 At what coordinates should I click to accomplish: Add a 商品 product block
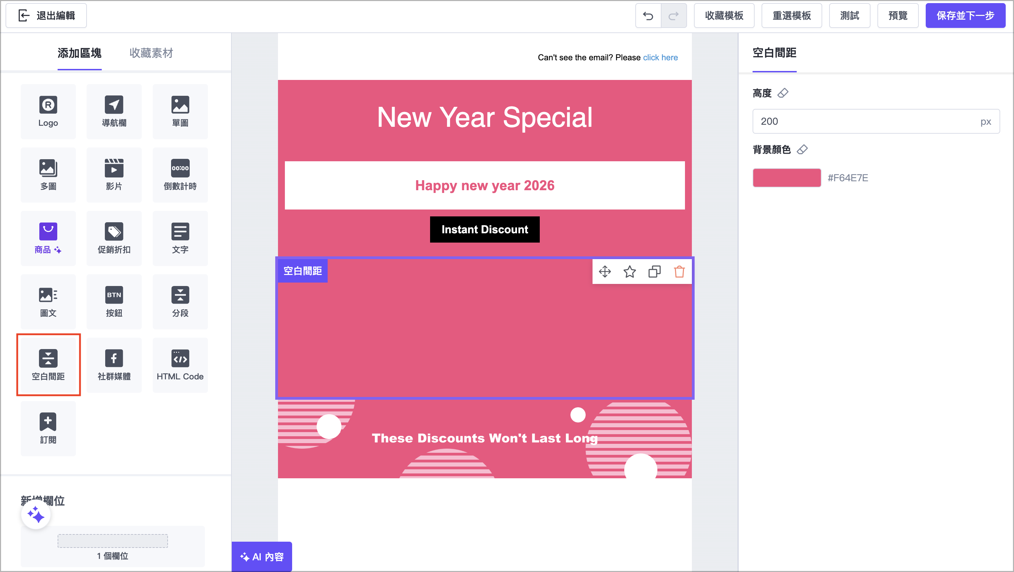pos(48,238)
